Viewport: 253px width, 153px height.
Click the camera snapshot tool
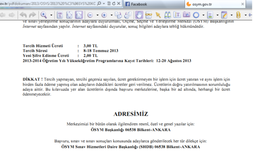(x=187, y=15)
